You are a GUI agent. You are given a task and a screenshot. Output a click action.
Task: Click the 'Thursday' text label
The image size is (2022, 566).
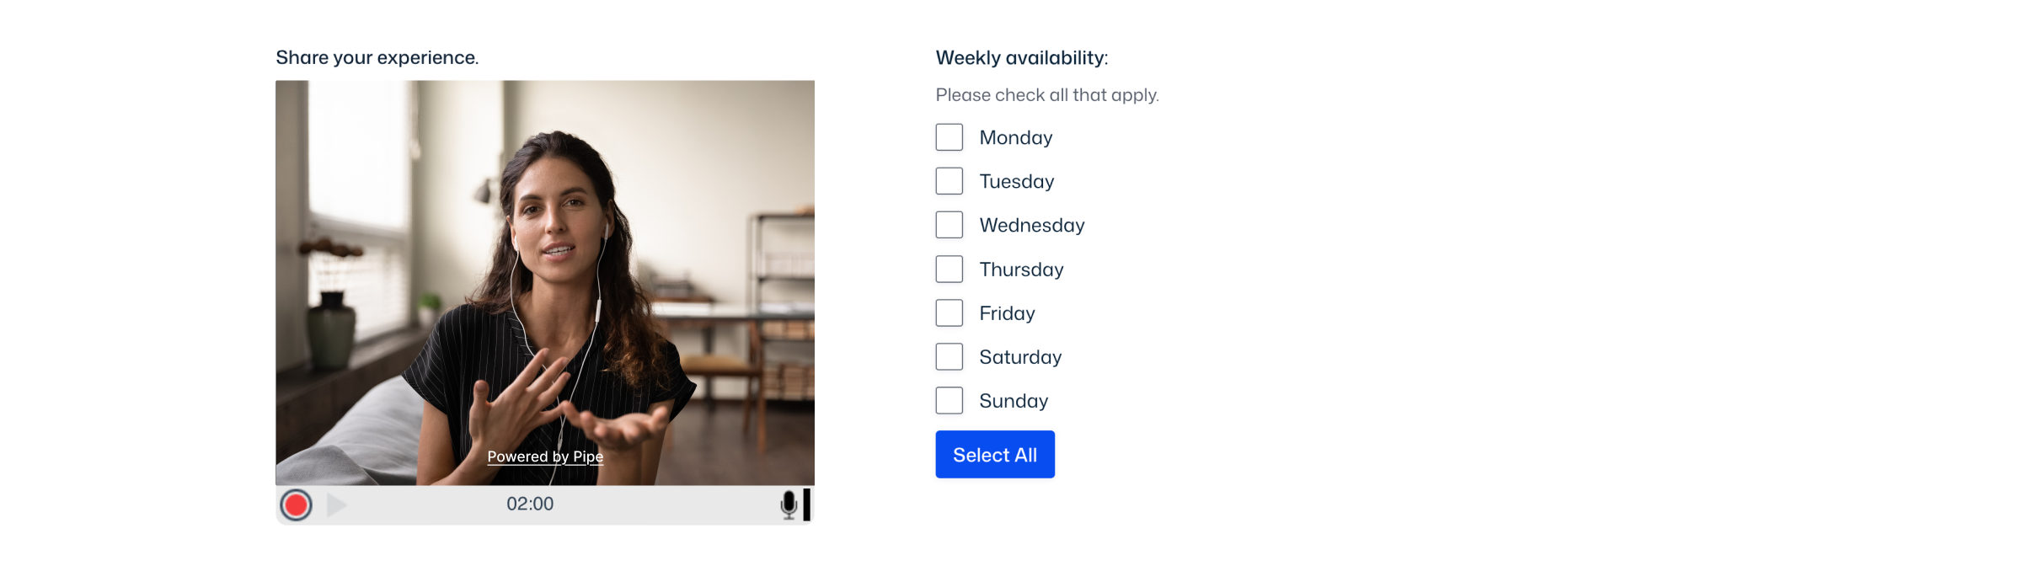click(1021, 270)
